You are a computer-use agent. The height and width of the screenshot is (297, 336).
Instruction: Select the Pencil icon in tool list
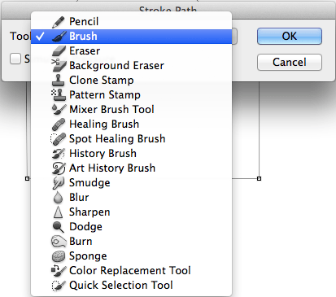pyautogui.click(x=59, y=22)
